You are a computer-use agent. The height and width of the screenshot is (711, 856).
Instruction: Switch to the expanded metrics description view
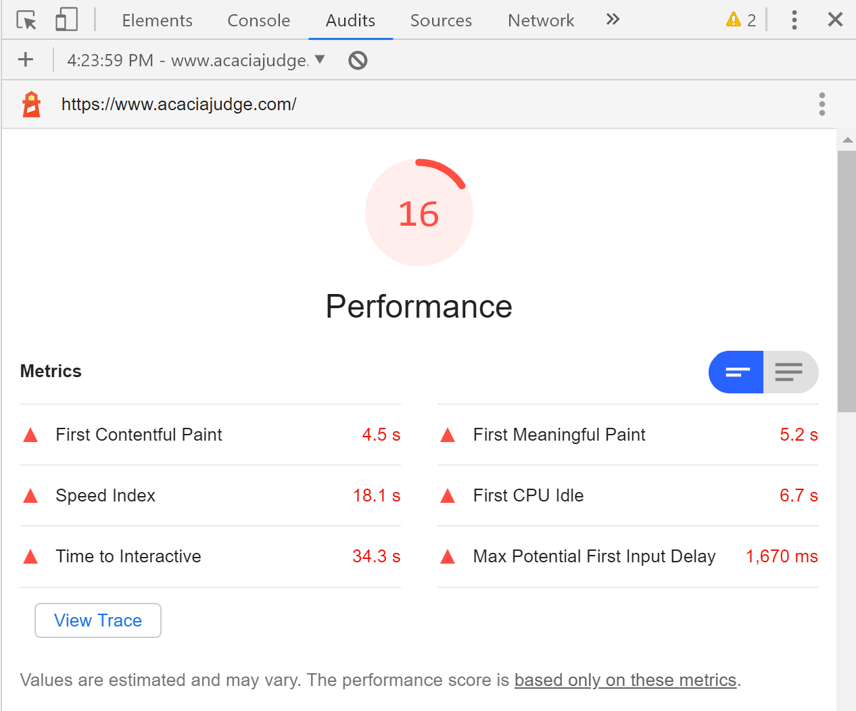pyautogui.click(x=790, y=372)
